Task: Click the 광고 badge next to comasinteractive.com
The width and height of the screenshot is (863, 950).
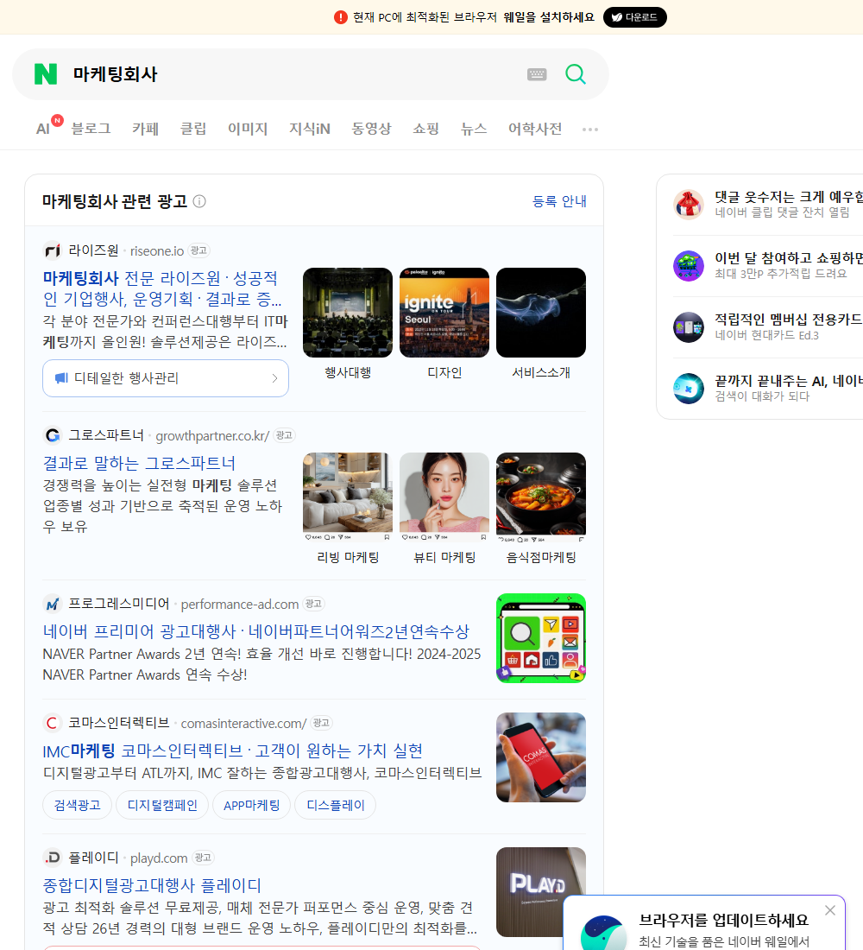Action: pos(322,723)
